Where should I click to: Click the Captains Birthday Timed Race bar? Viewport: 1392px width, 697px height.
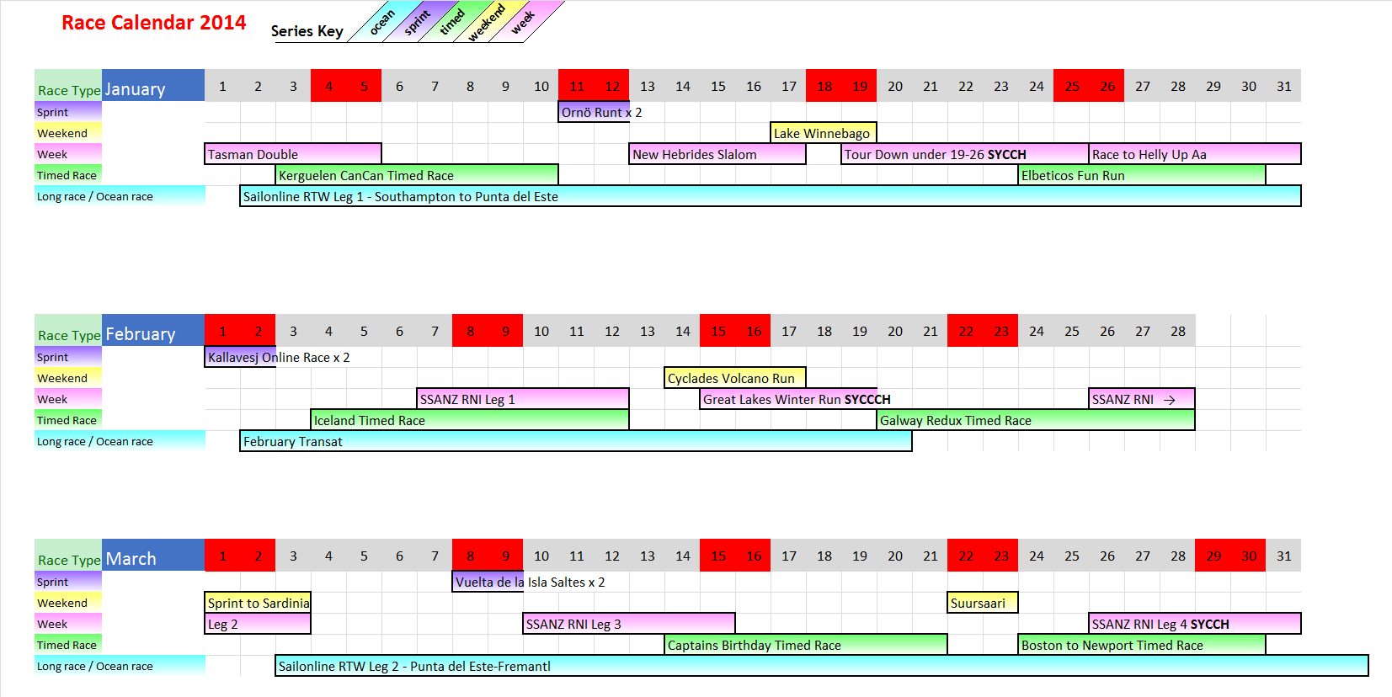point(805,645)
